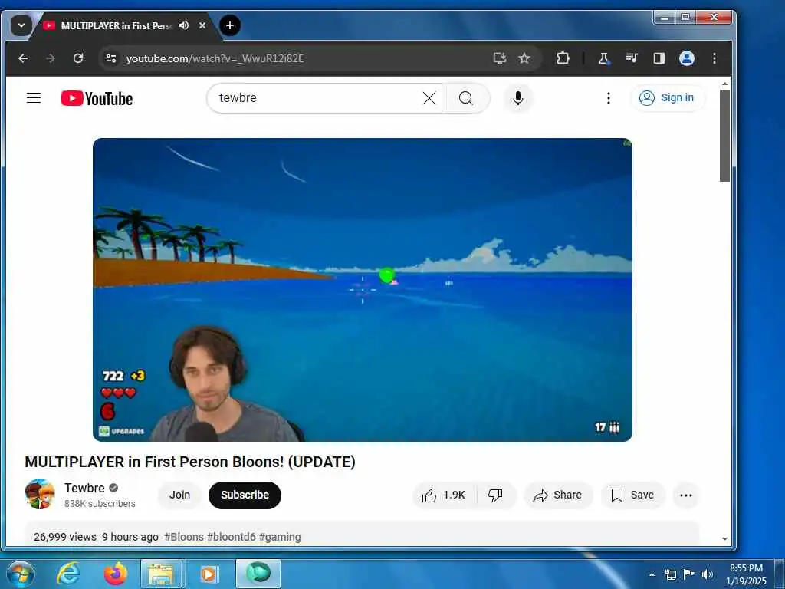
Task: Open the YouTube hamburger guide menu
Action: tap(34, 97)
